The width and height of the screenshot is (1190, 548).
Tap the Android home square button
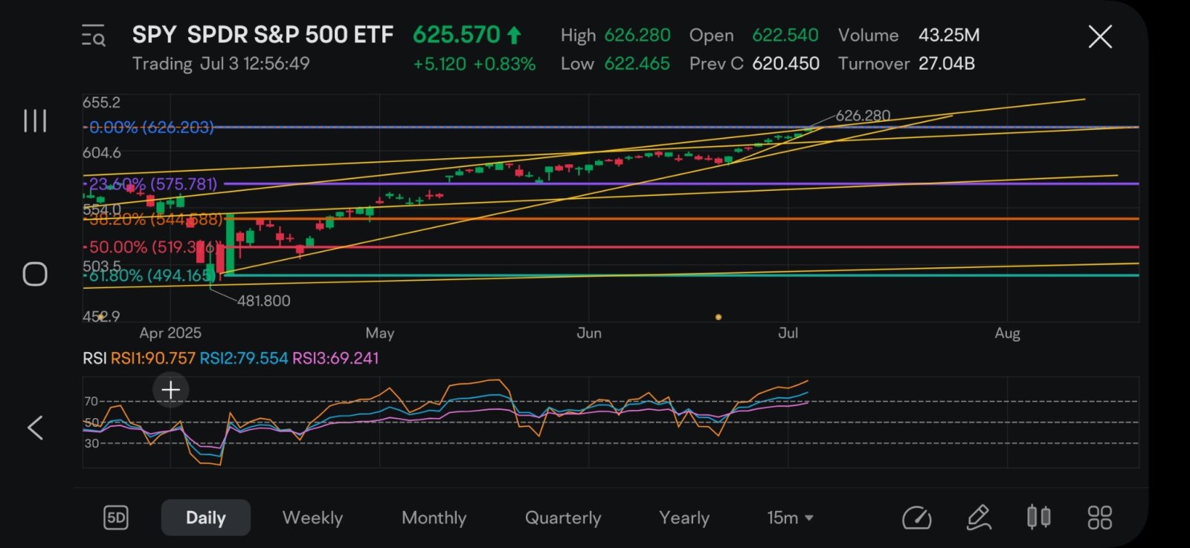(x=35, y=274)
